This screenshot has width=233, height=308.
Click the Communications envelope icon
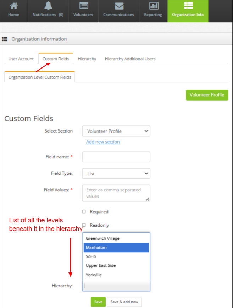point(118,6)
